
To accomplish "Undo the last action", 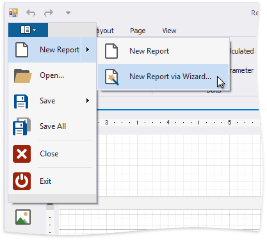I will point(31,13).
